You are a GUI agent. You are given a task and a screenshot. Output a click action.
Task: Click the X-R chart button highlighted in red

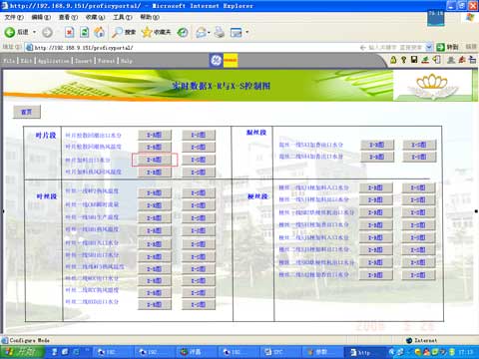tap(155, 160)
